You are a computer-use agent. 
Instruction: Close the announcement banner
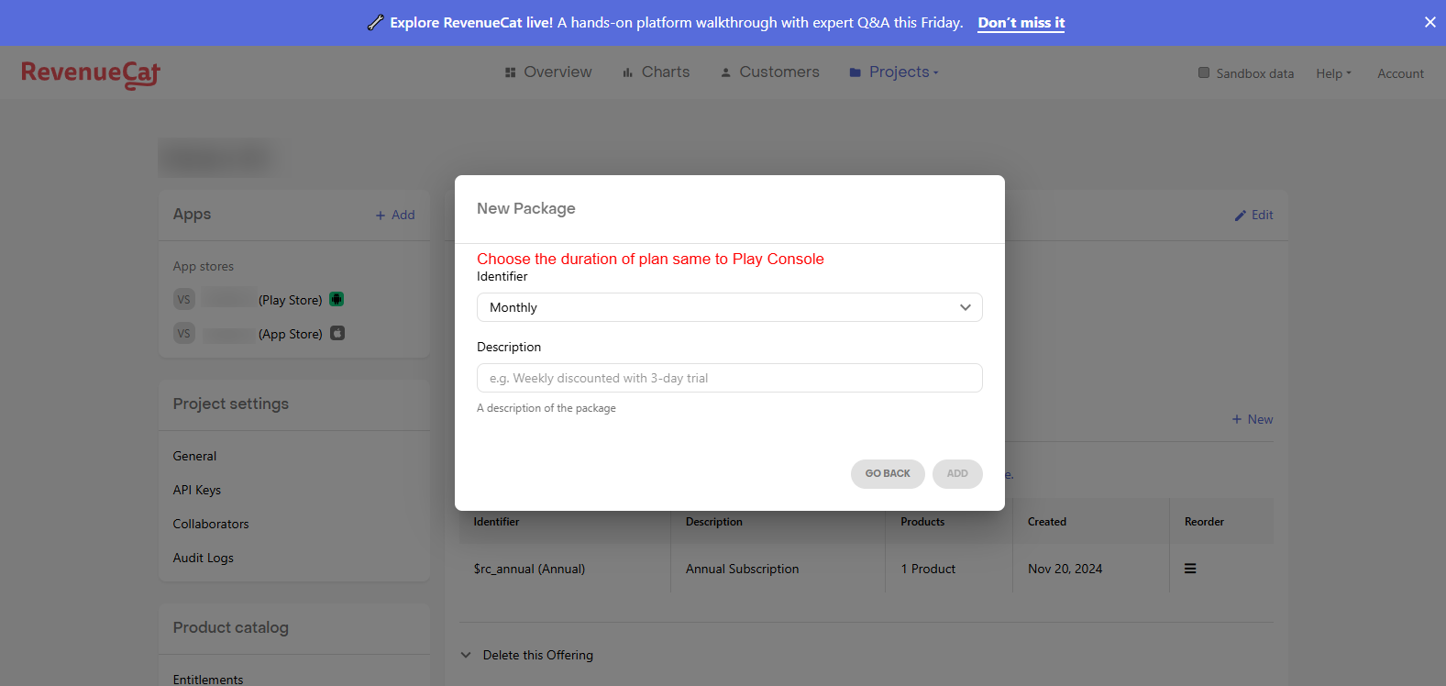[x=1429, y=22]
